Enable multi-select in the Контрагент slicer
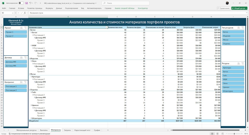The height and width of the screenshot is (135, 249). (21, 82)
